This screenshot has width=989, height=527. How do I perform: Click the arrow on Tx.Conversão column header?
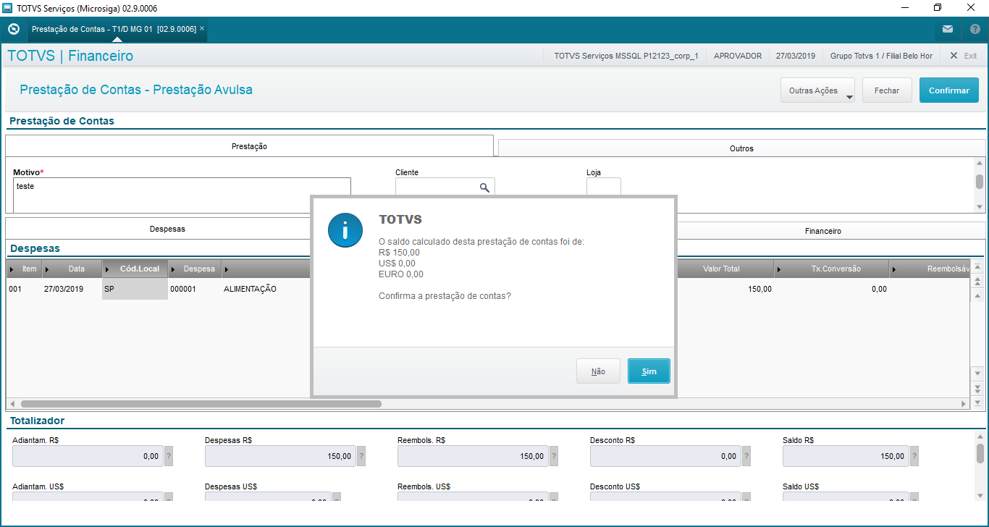[x=779, y=269]
